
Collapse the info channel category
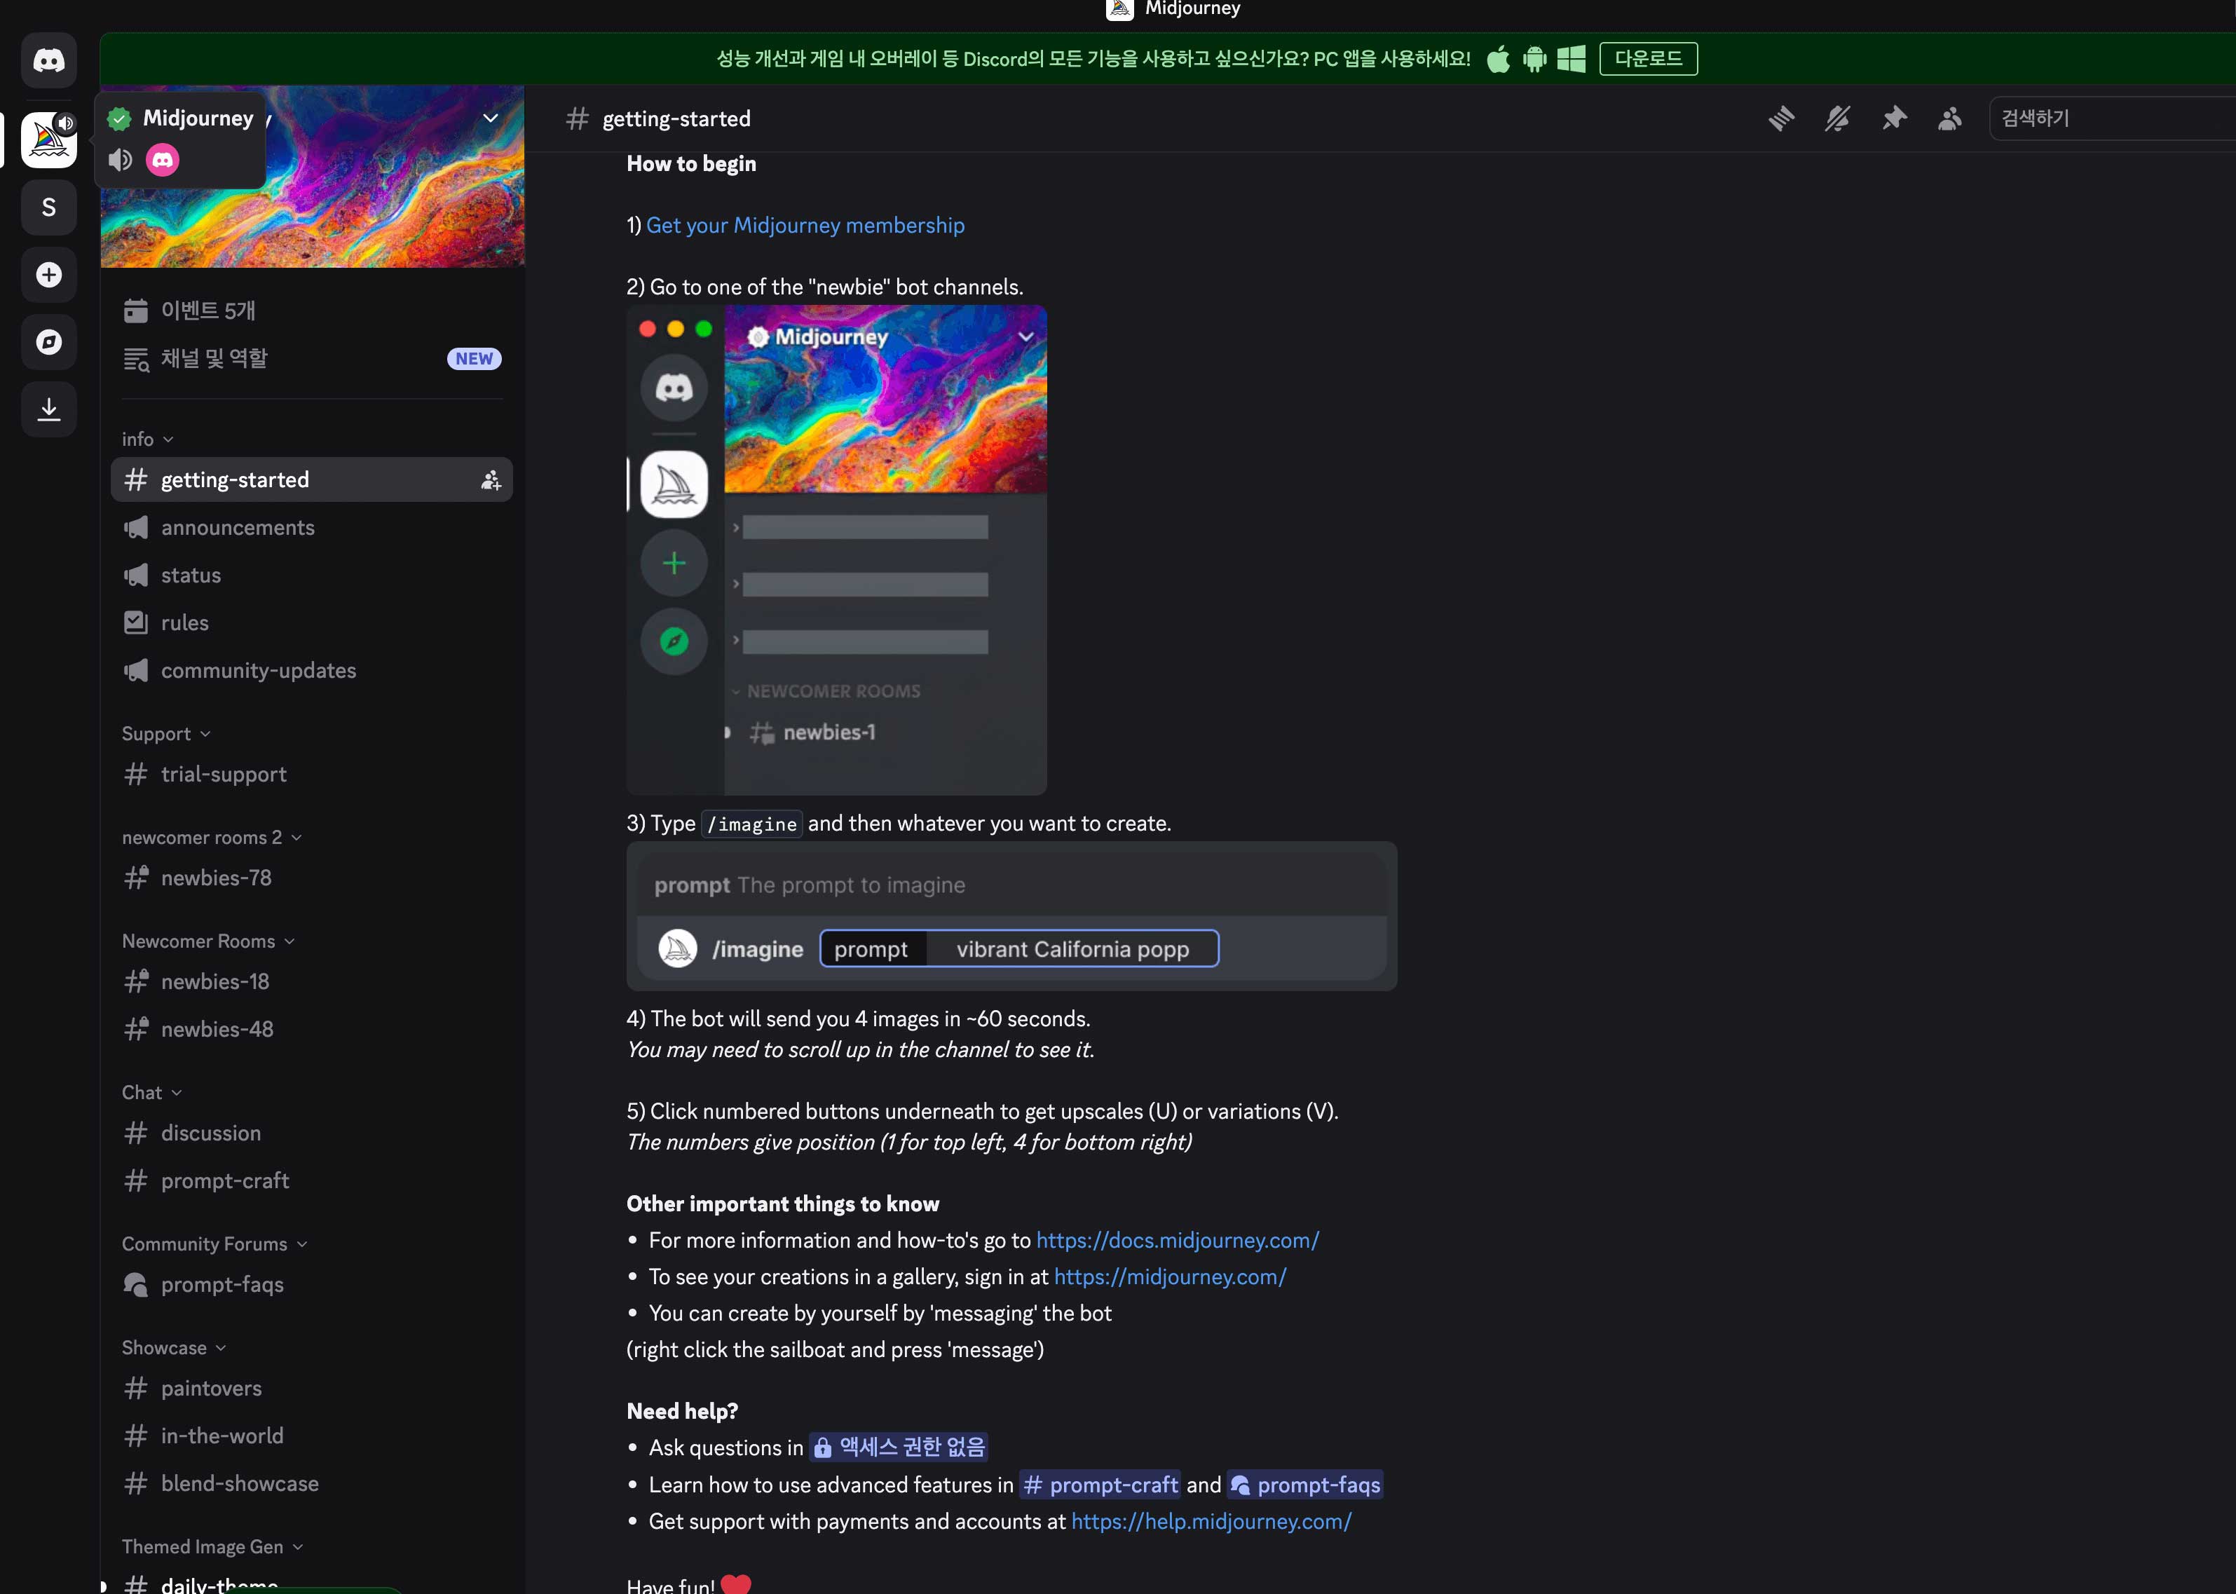pyautogui.click(x=146, y=439)
